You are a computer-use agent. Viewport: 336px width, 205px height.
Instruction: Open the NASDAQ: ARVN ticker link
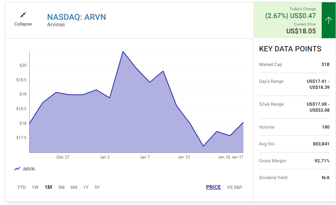click(76, 17)
